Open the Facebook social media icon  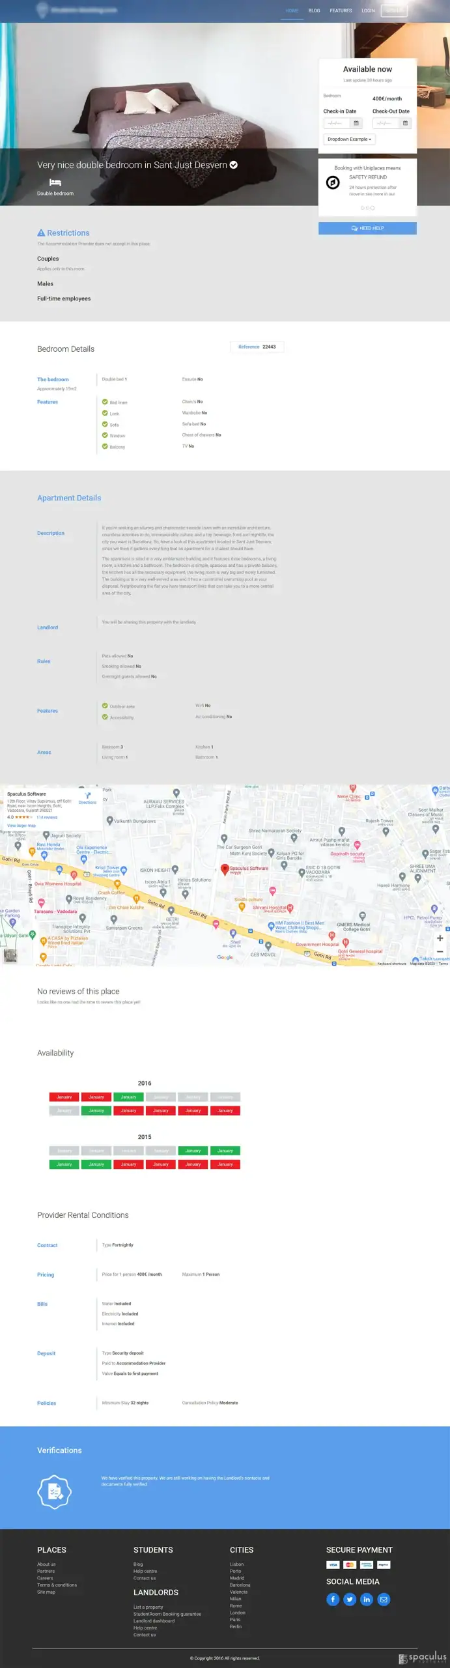coord(333,1599)
